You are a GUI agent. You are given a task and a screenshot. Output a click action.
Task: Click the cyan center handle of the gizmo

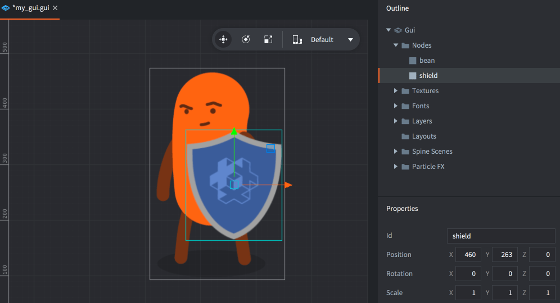coord(234,185)
